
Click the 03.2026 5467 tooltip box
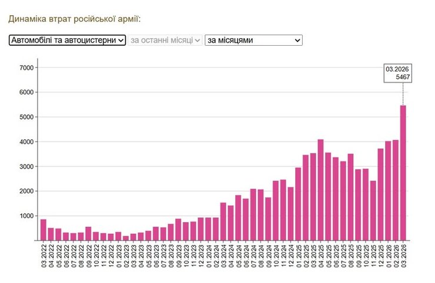[x=397, y=73]
